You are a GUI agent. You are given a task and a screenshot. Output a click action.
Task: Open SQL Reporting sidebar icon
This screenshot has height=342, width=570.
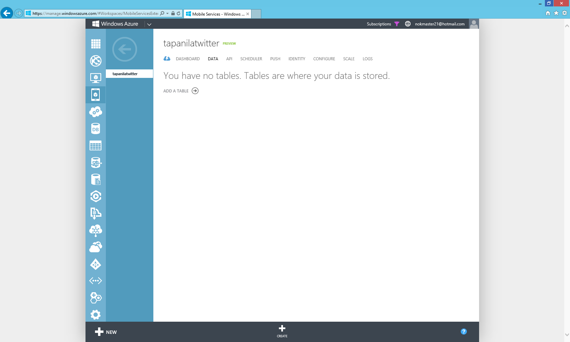coord(96,179)
